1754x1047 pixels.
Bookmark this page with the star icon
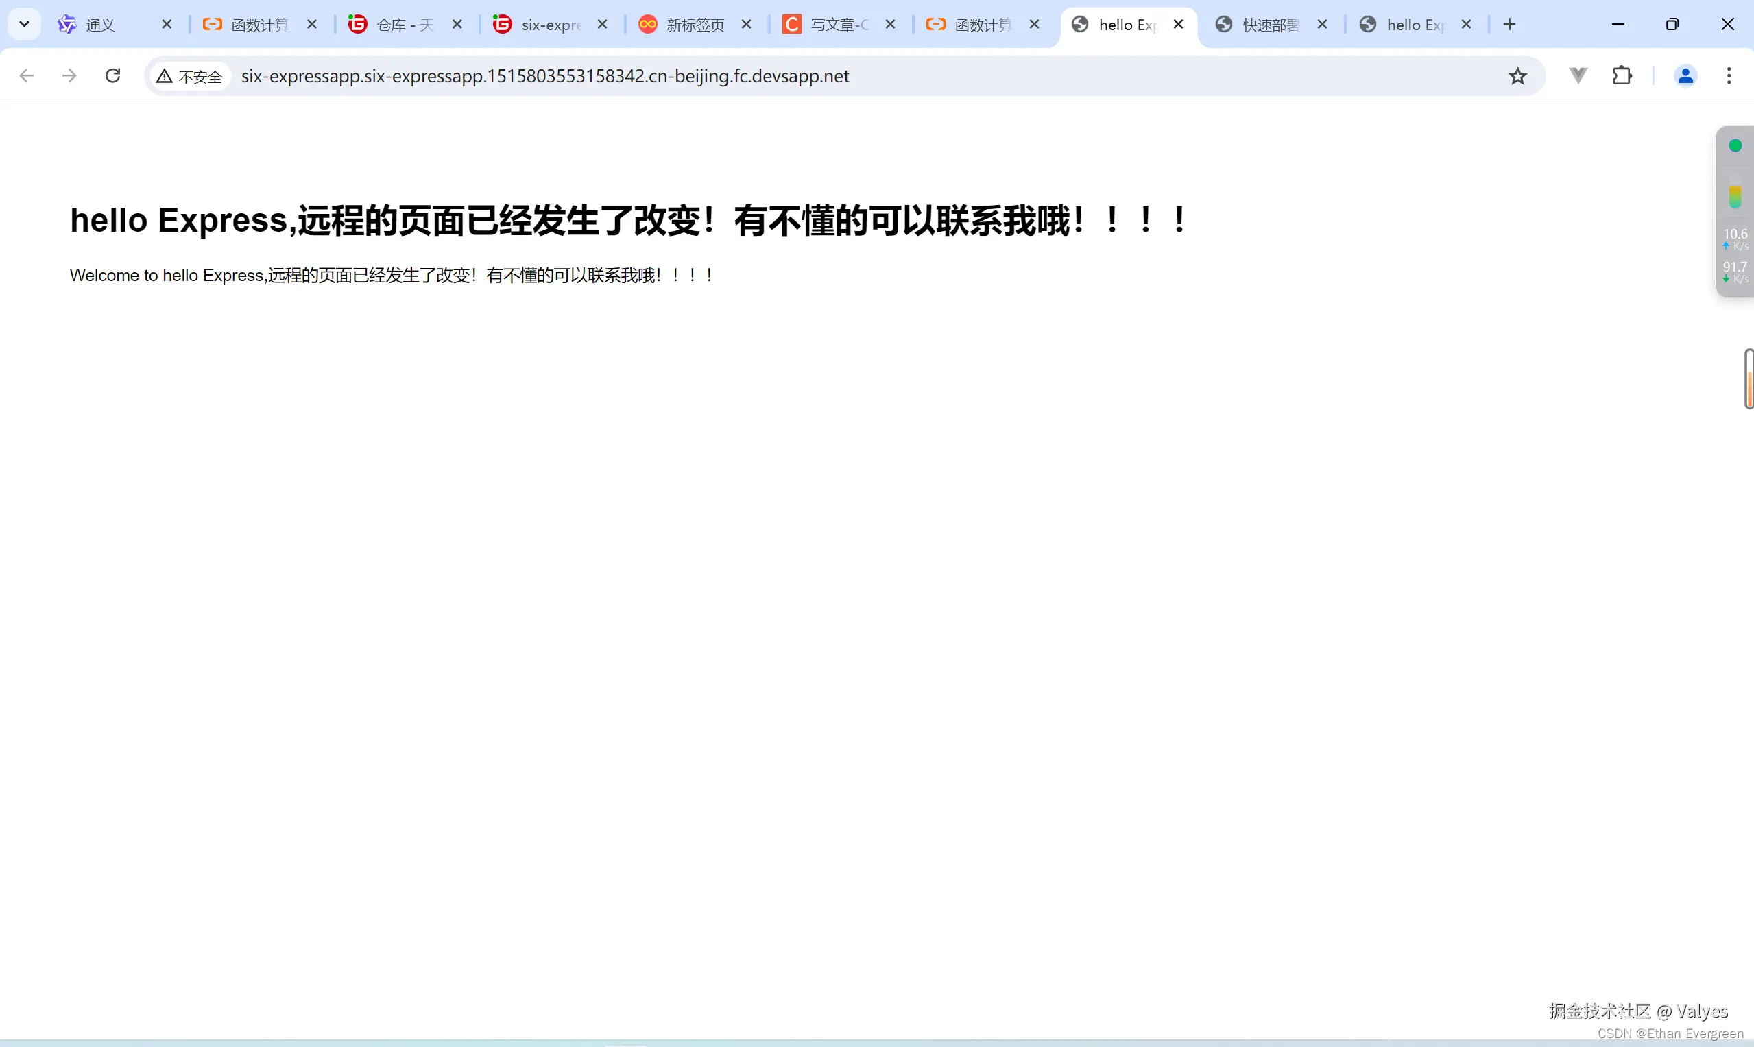[x=1517, y=75]
